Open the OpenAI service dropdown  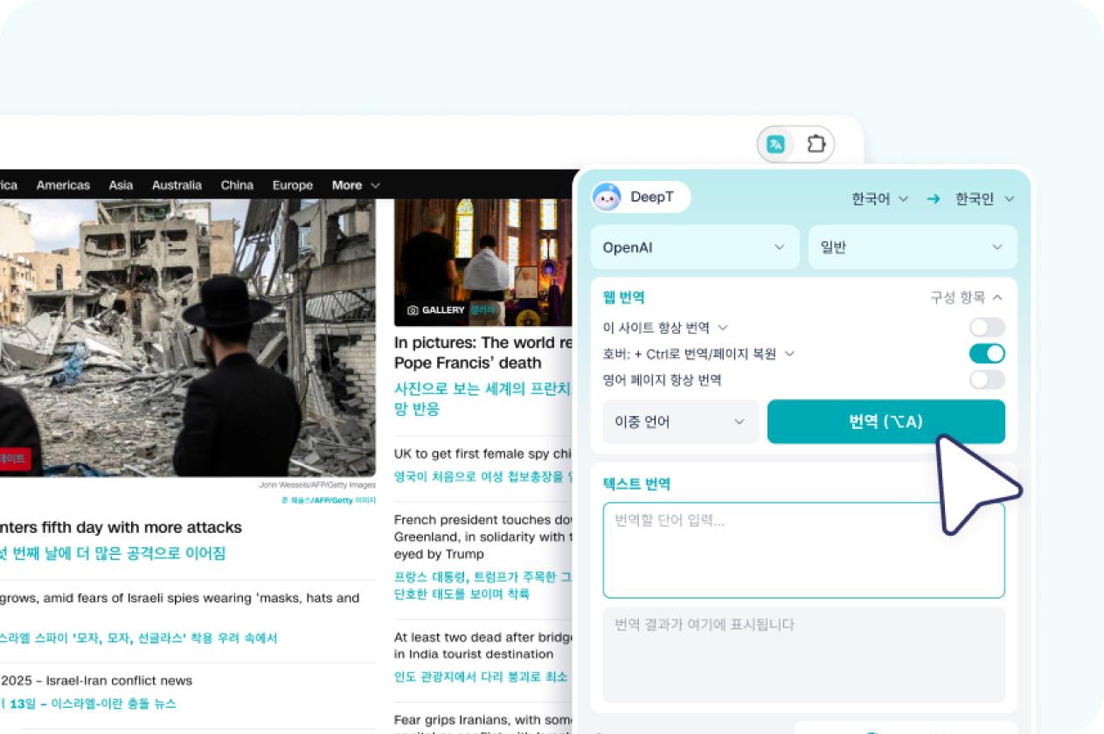695,247
